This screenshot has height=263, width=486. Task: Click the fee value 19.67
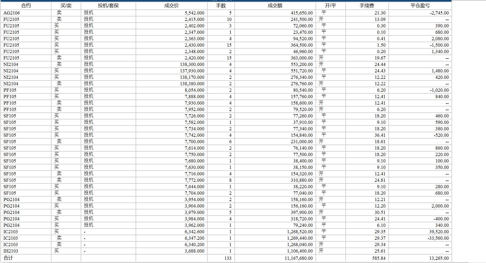[x=380, y=58]
